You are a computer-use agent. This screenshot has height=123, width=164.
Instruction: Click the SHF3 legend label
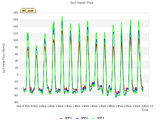(100, 118)
